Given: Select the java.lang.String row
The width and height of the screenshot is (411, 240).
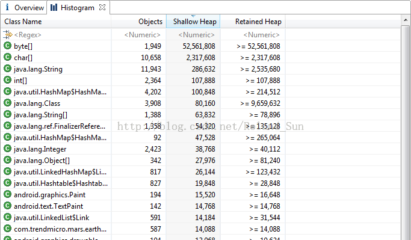Looking at the screenshot, I should pyautogui.click(x=200, y=69).
